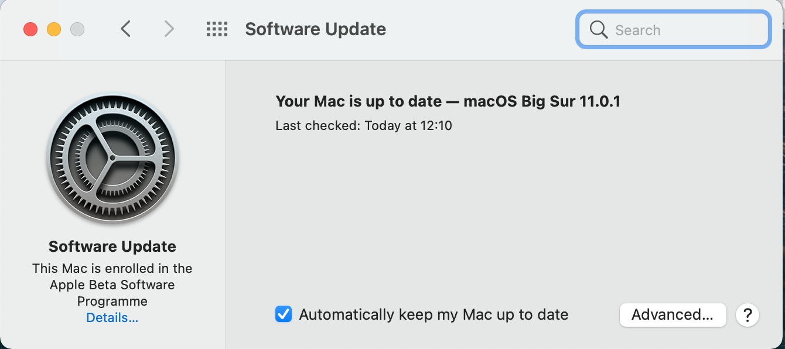Open the Advanced… update options

pos(673,315)
